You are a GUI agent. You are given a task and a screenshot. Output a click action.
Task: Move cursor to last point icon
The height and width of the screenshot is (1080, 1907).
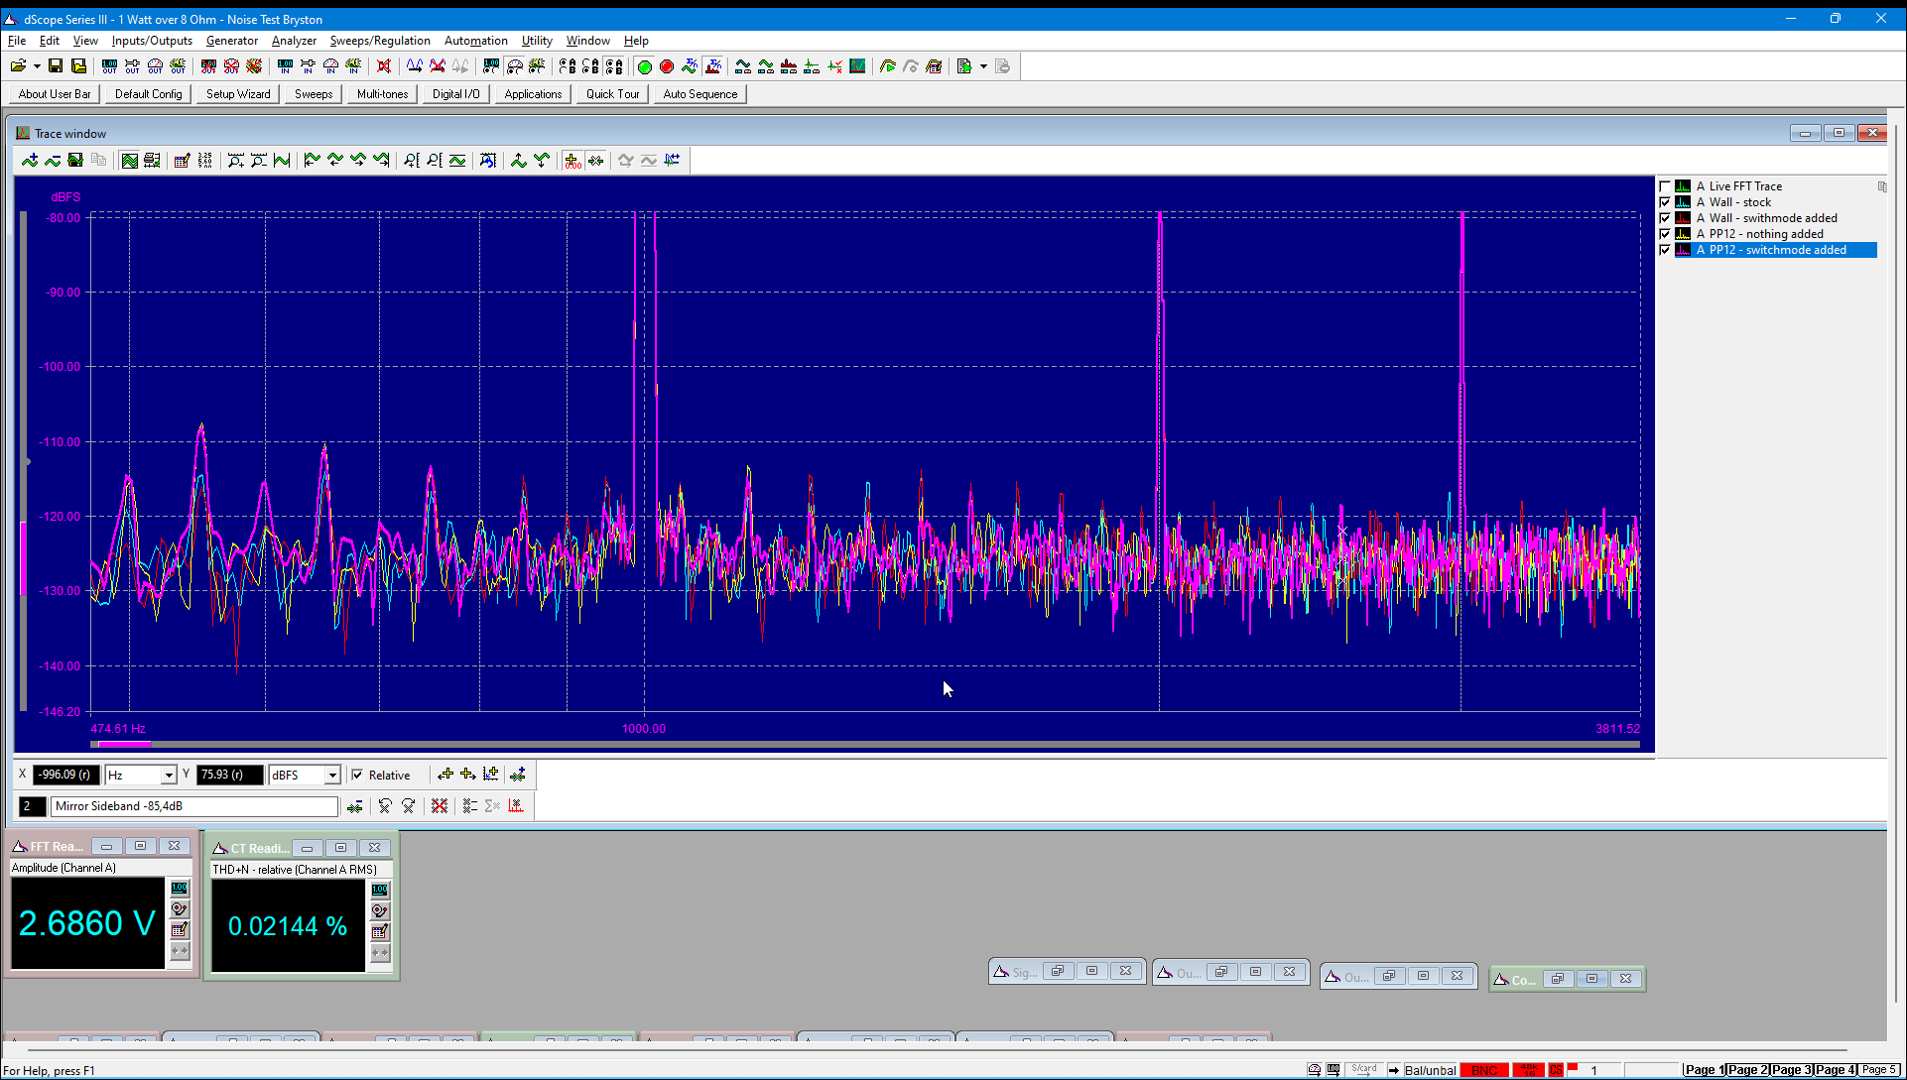(x=381, y=161)
